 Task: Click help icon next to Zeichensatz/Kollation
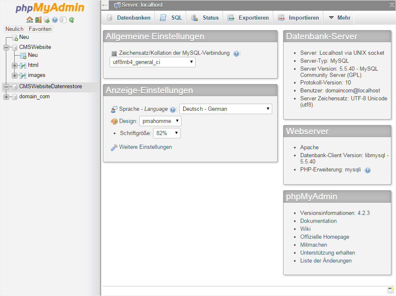[x=236, y=54]
